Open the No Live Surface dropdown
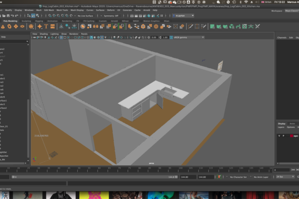This screenshot has width=299, height=199. click(85, 16)
